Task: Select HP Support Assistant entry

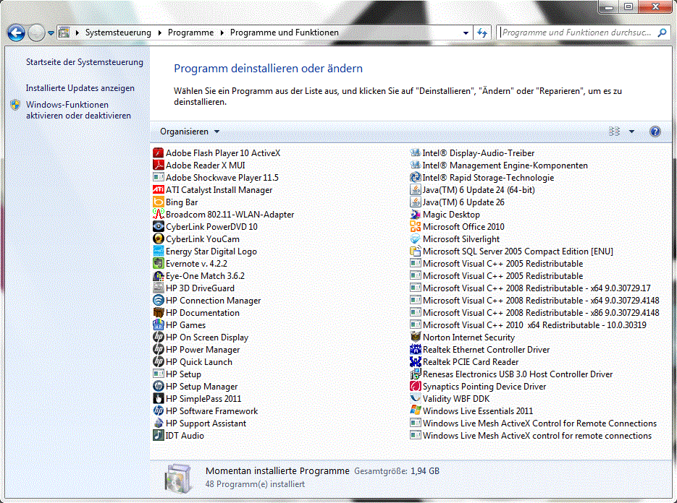Action: (200, 424)
